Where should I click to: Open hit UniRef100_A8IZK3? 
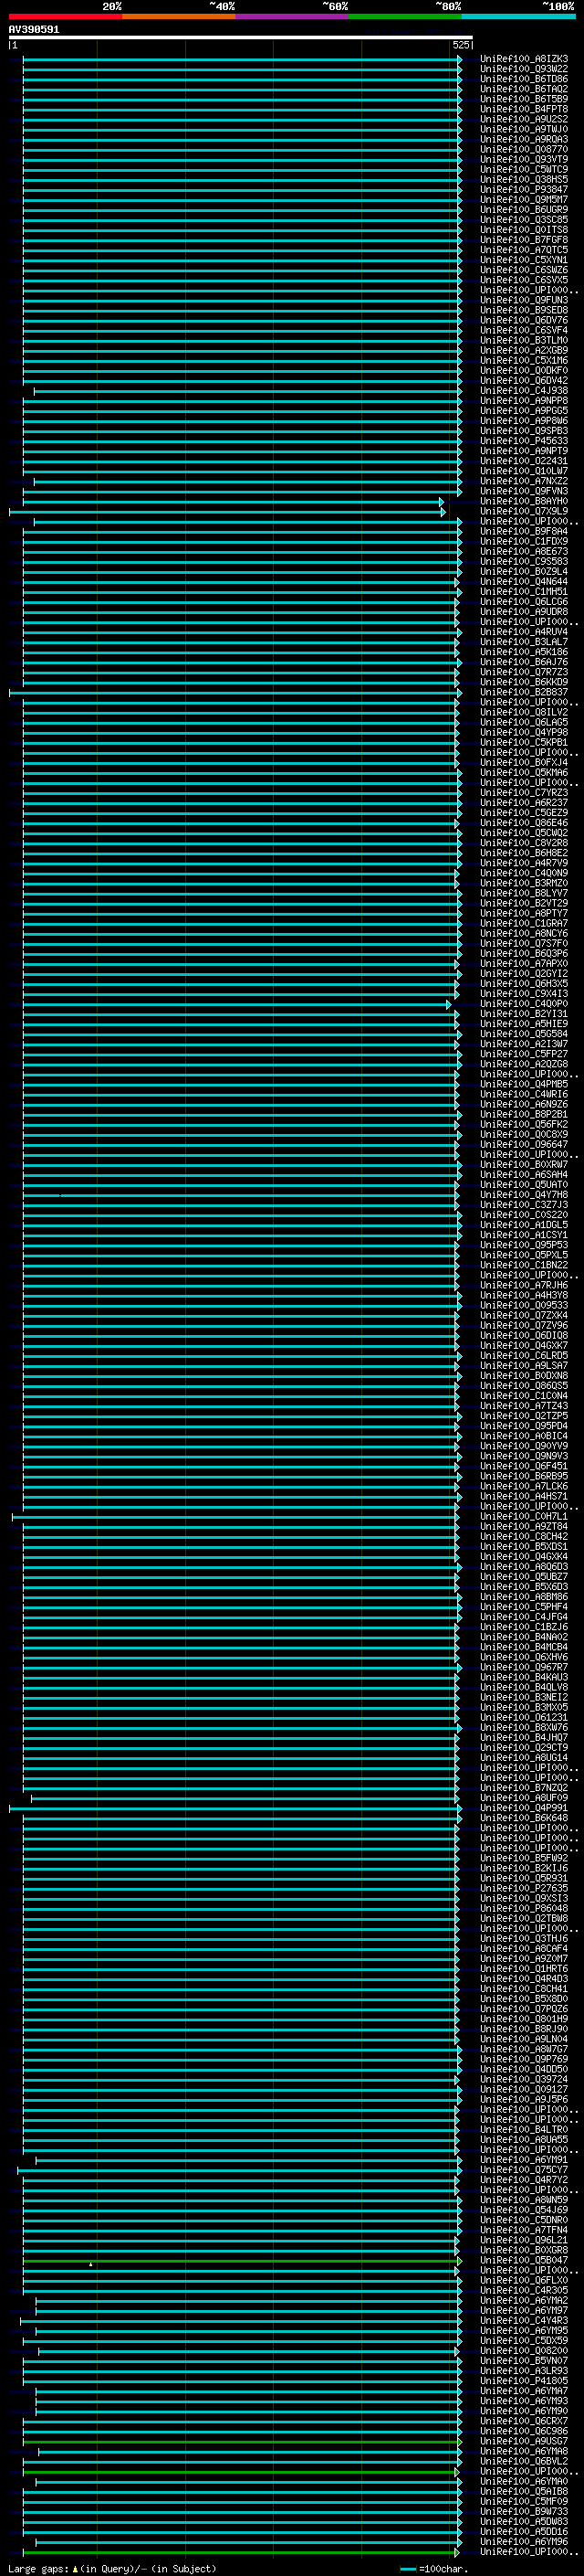tap(524, 59)
